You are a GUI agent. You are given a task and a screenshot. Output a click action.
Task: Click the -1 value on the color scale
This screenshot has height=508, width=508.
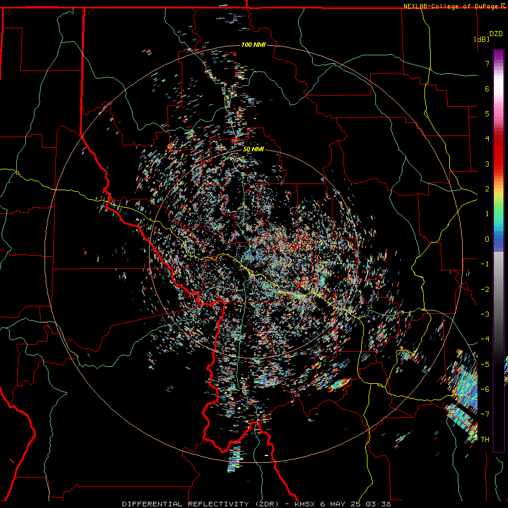485,264
